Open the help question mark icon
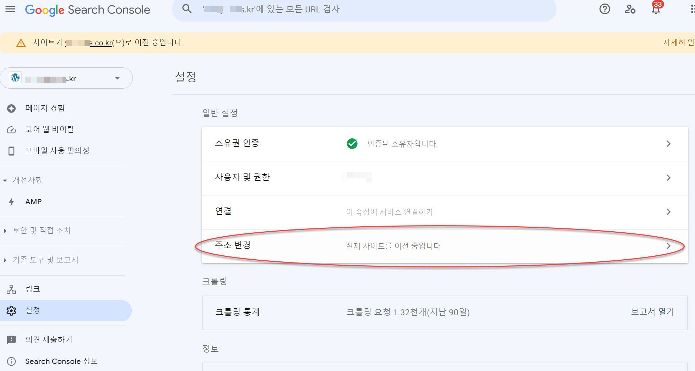 coord(604,9)
